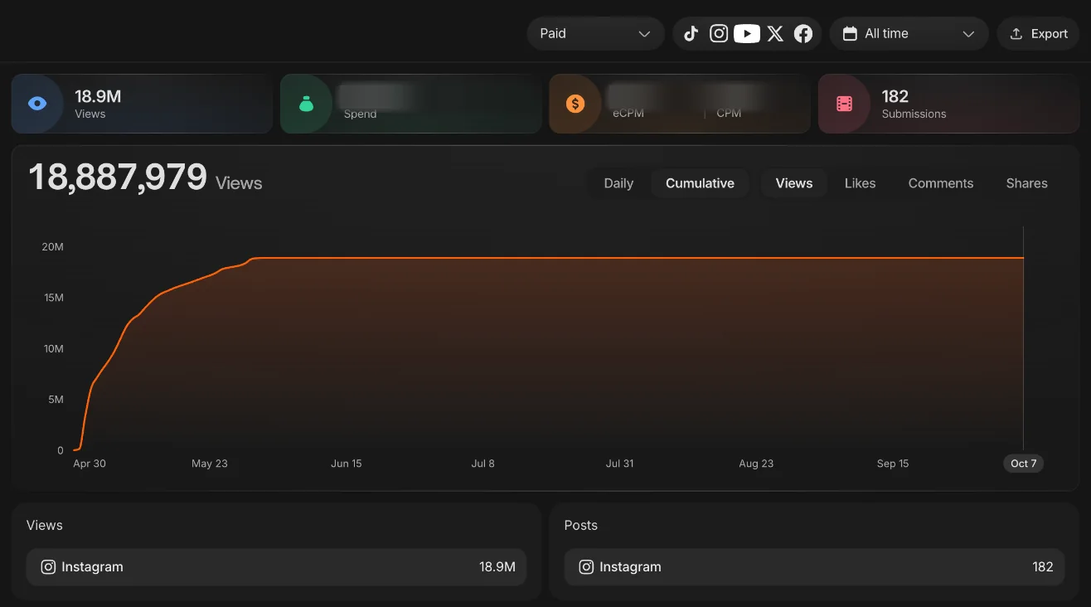Click the Jun 15 axis label
Viewport: 1091px width, 607px height.
pos(347,464)
